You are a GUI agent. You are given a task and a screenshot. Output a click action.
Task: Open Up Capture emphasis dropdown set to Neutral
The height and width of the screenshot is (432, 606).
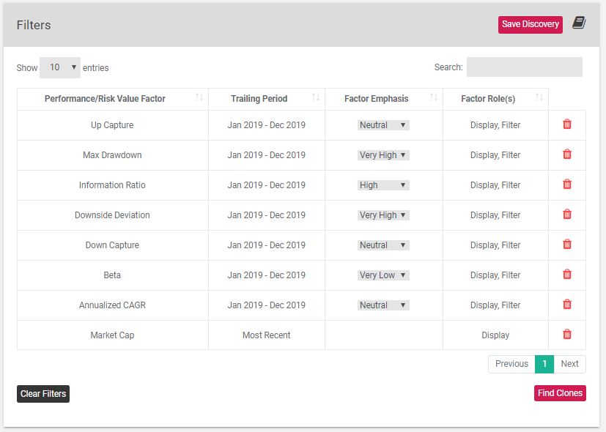click(383, 125)
